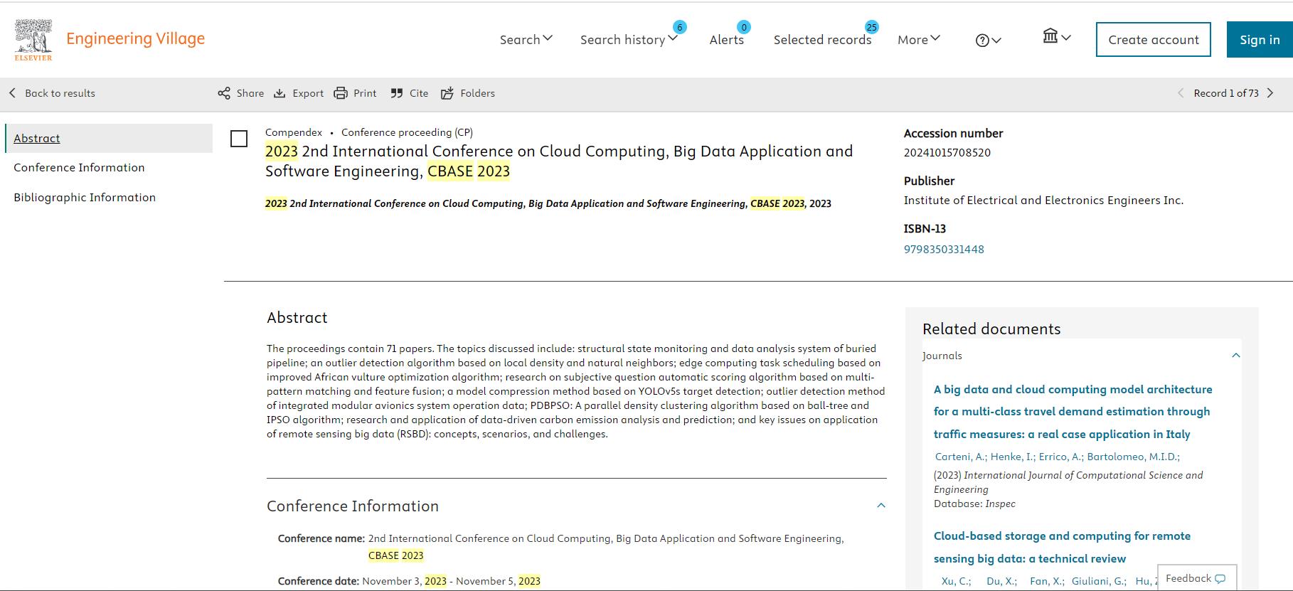The height and width of the screenshot is (591, 1293).
Task: Collapse the Journals related documents chevron
Action: (1236, 356)
